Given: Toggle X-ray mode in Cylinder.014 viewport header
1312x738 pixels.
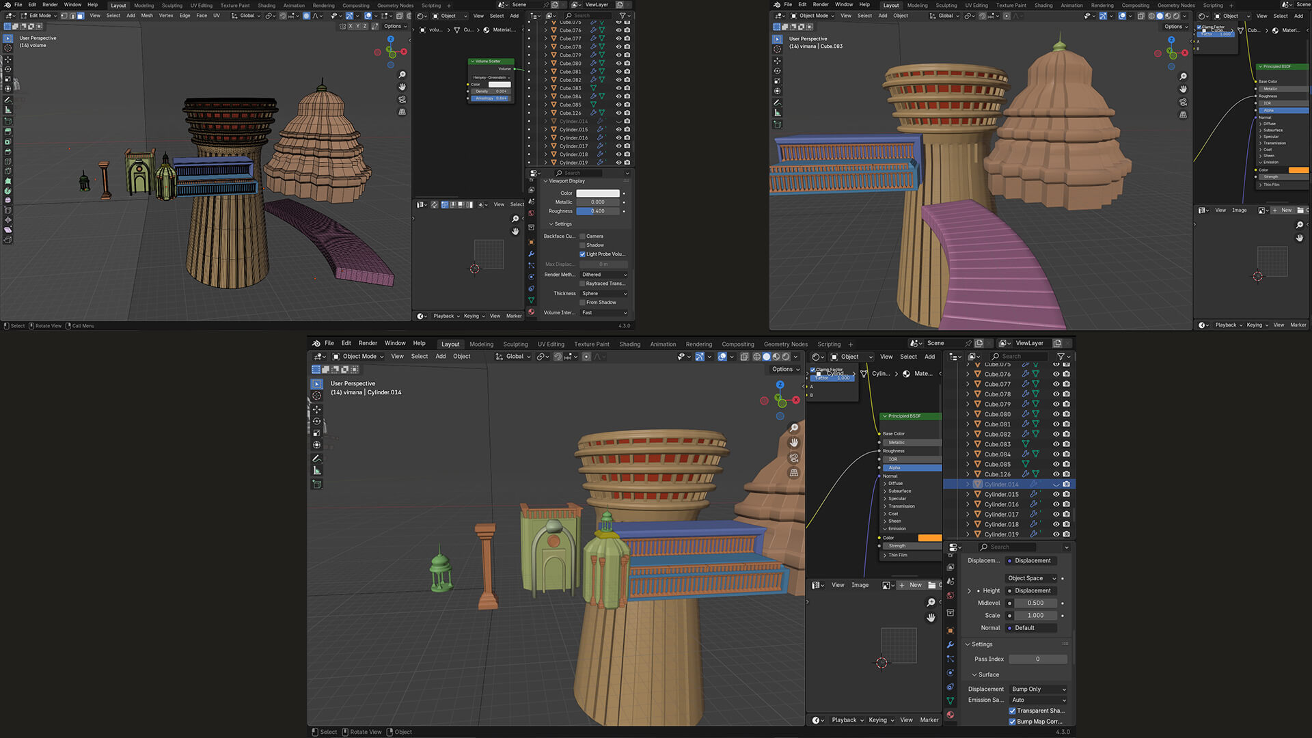Looking at the screenshot, I should (x=744, y=357).
